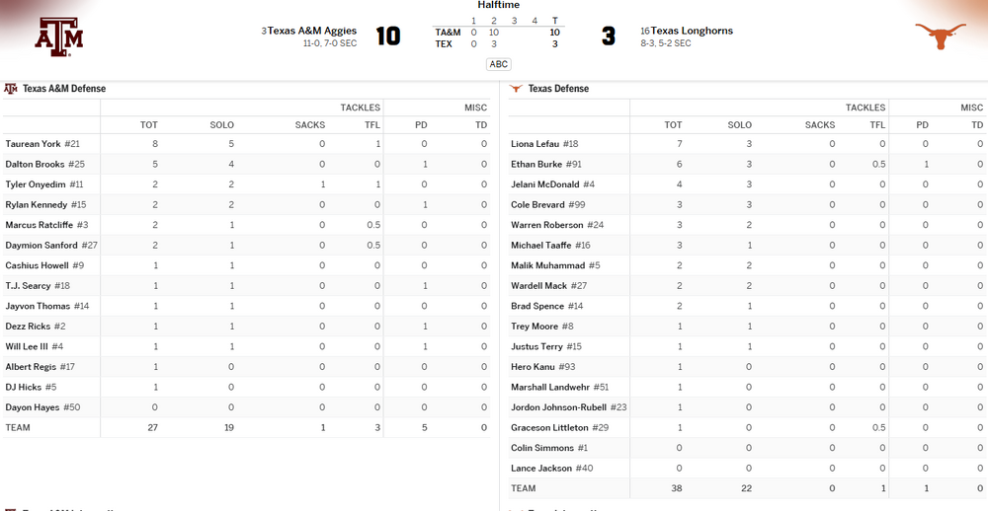The width and height of the screenshot is (988, 511).
Task: Click SACKS column header in Texas Defense table
Action: click(819, 125)
